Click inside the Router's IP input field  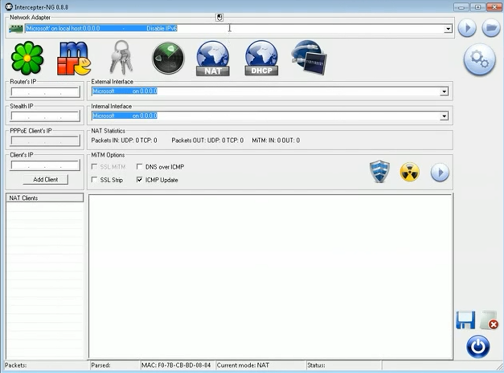[44, 92]
